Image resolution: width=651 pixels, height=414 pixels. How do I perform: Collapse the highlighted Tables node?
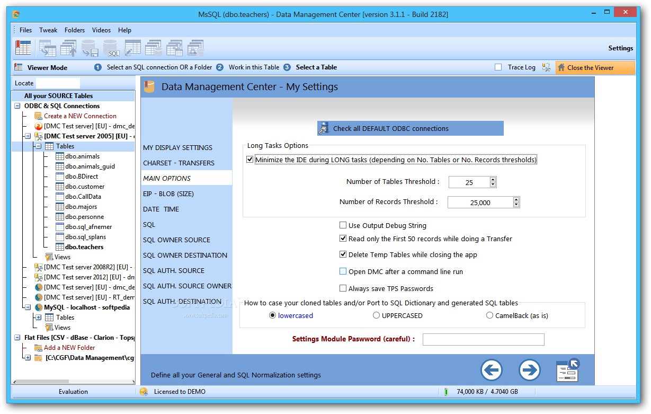click(x=38, y=146)
